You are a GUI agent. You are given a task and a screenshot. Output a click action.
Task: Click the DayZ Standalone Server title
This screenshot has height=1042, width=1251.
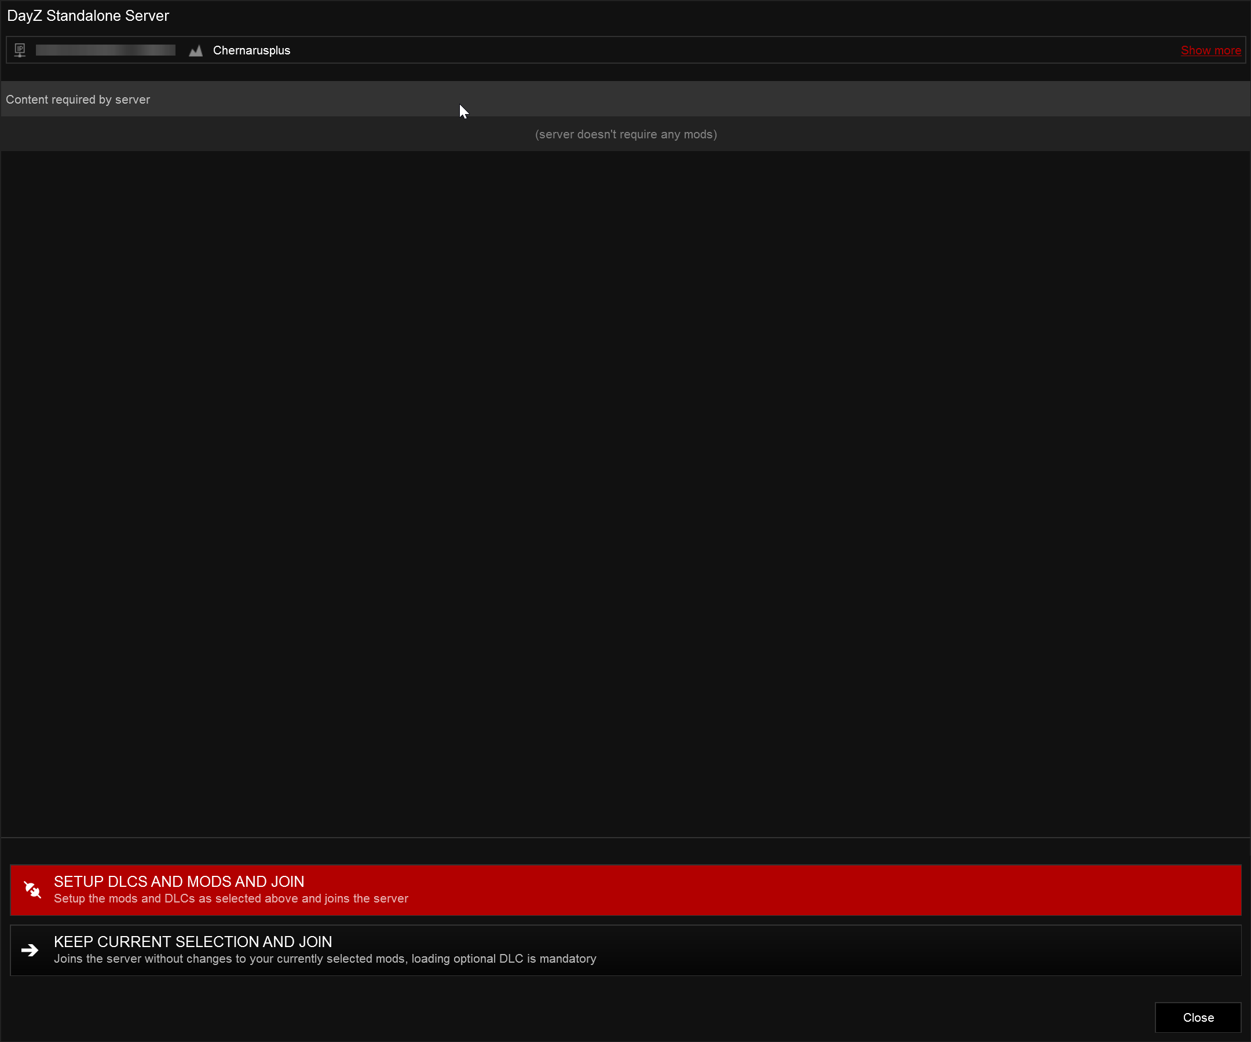click(x=88, y=16)
